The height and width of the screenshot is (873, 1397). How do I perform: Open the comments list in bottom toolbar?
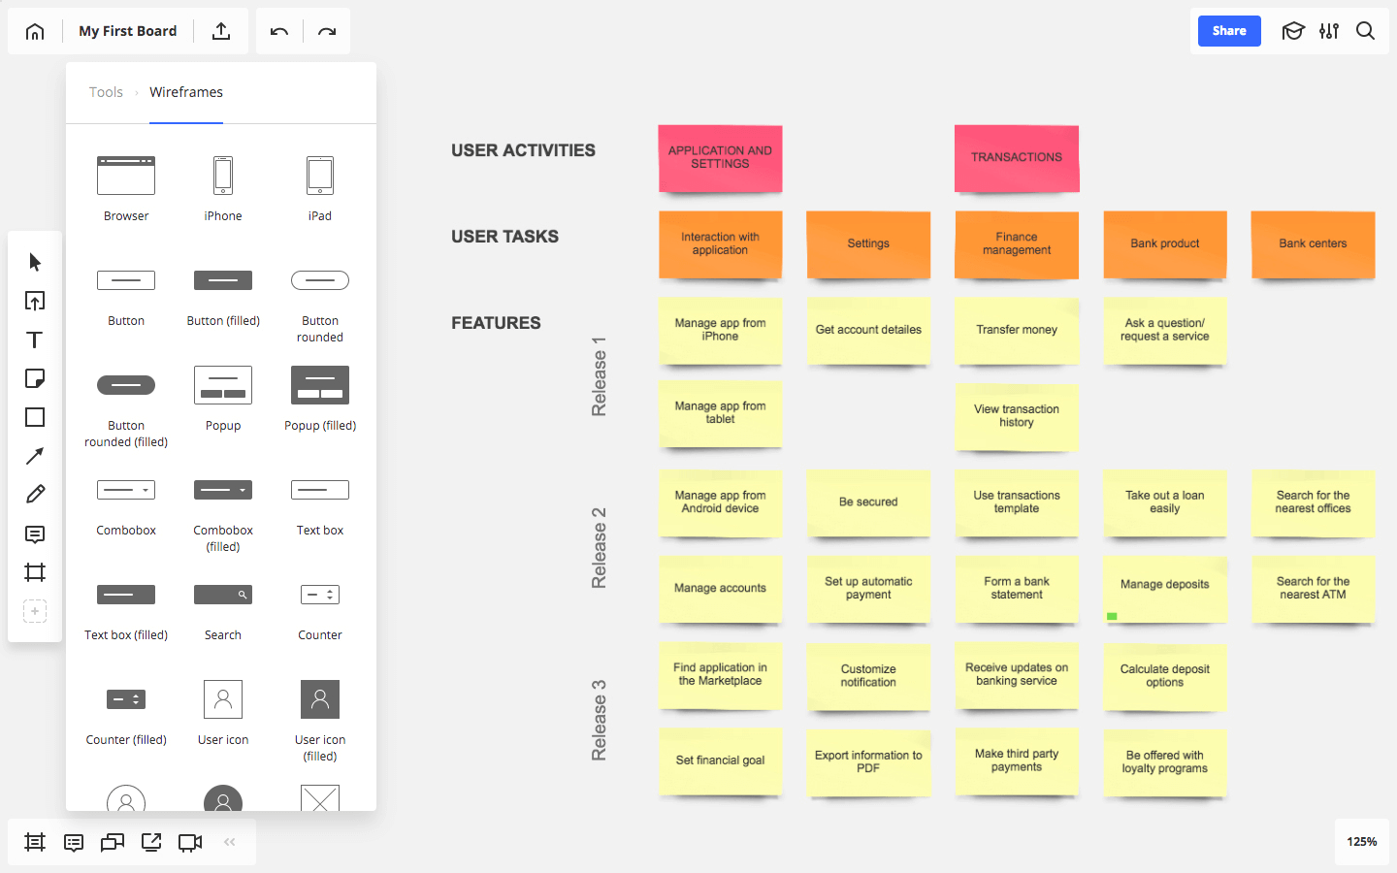click(x=74, y=842)
